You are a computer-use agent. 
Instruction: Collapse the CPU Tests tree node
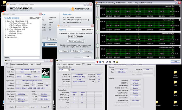pyautogui.click(x=5, y=29)
